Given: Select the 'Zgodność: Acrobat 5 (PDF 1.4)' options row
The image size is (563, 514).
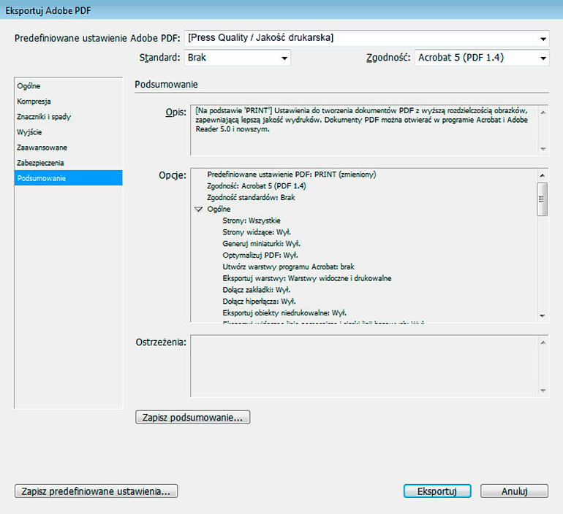Looking at the screenshot, I should click(x=257, y=186).
